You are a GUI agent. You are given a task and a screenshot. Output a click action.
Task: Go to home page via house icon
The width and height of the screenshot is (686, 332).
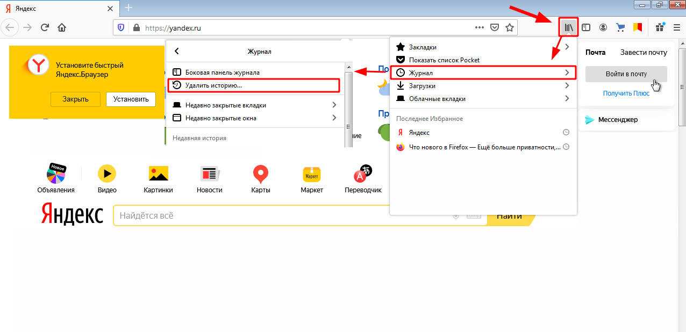(x=62, y=27)
